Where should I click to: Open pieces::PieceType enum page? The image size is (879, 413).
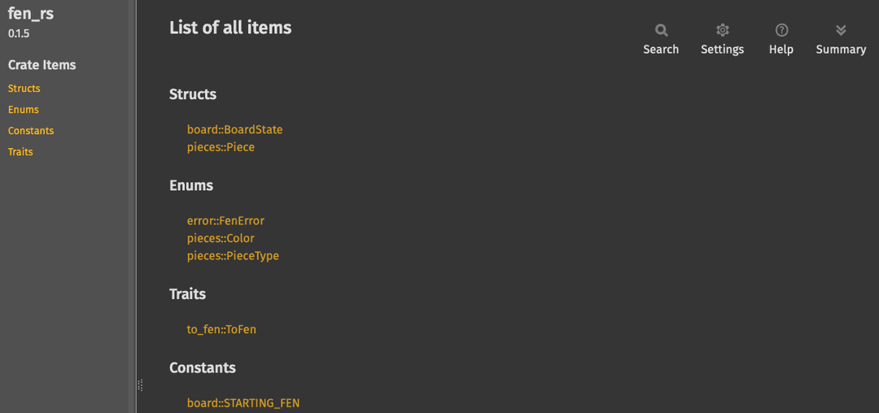(233, 256)
